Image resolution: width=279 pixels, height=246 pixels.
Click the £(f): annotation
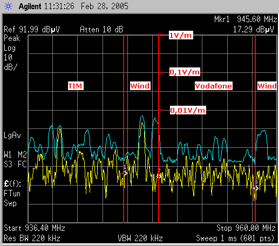12,184
